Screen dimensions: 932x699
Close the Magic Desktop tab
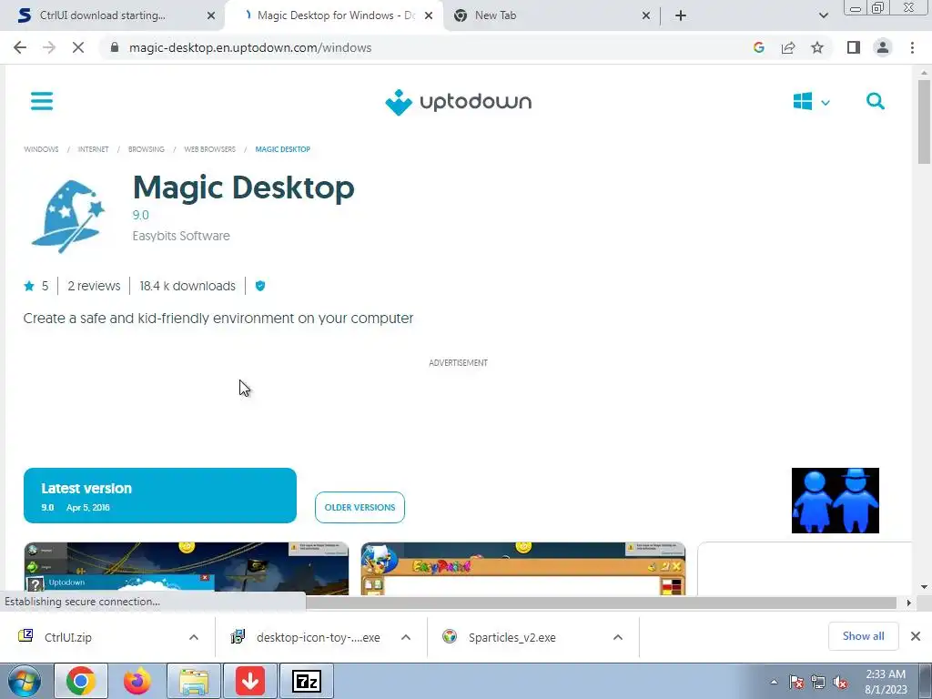429,15
